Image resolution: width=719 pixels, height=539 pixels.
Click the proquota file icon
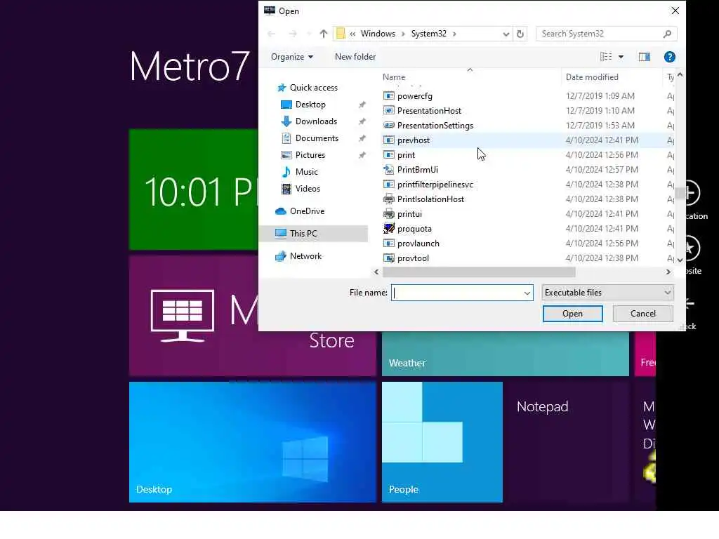coord(388,228)
